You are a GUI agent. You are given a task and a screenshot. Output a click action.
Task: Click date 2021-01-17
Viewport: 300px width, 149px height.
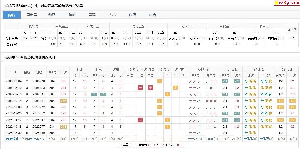pyautogui.click(x=14, y=120)
